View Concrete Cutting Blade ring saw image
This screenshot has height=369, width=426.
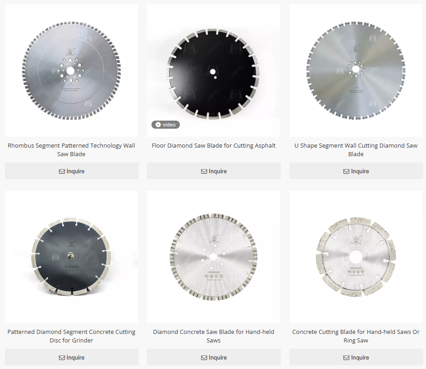tap(356, 257)
